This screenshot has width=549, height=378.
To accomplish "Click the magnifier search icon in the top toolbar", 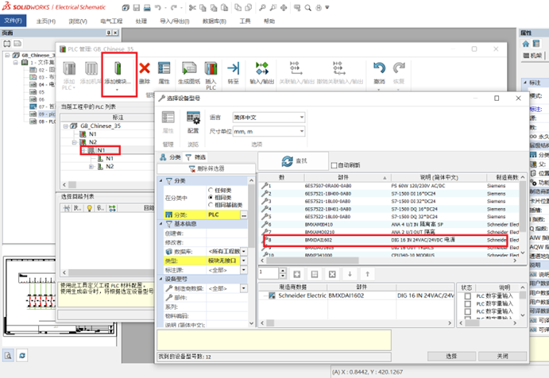I will coord(307,7).
